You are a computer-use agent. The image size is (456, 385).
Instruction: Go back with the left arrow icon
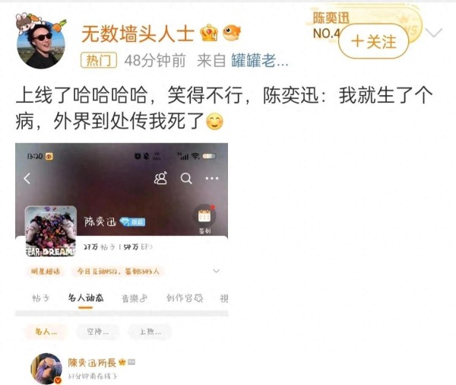coord(27,178)
